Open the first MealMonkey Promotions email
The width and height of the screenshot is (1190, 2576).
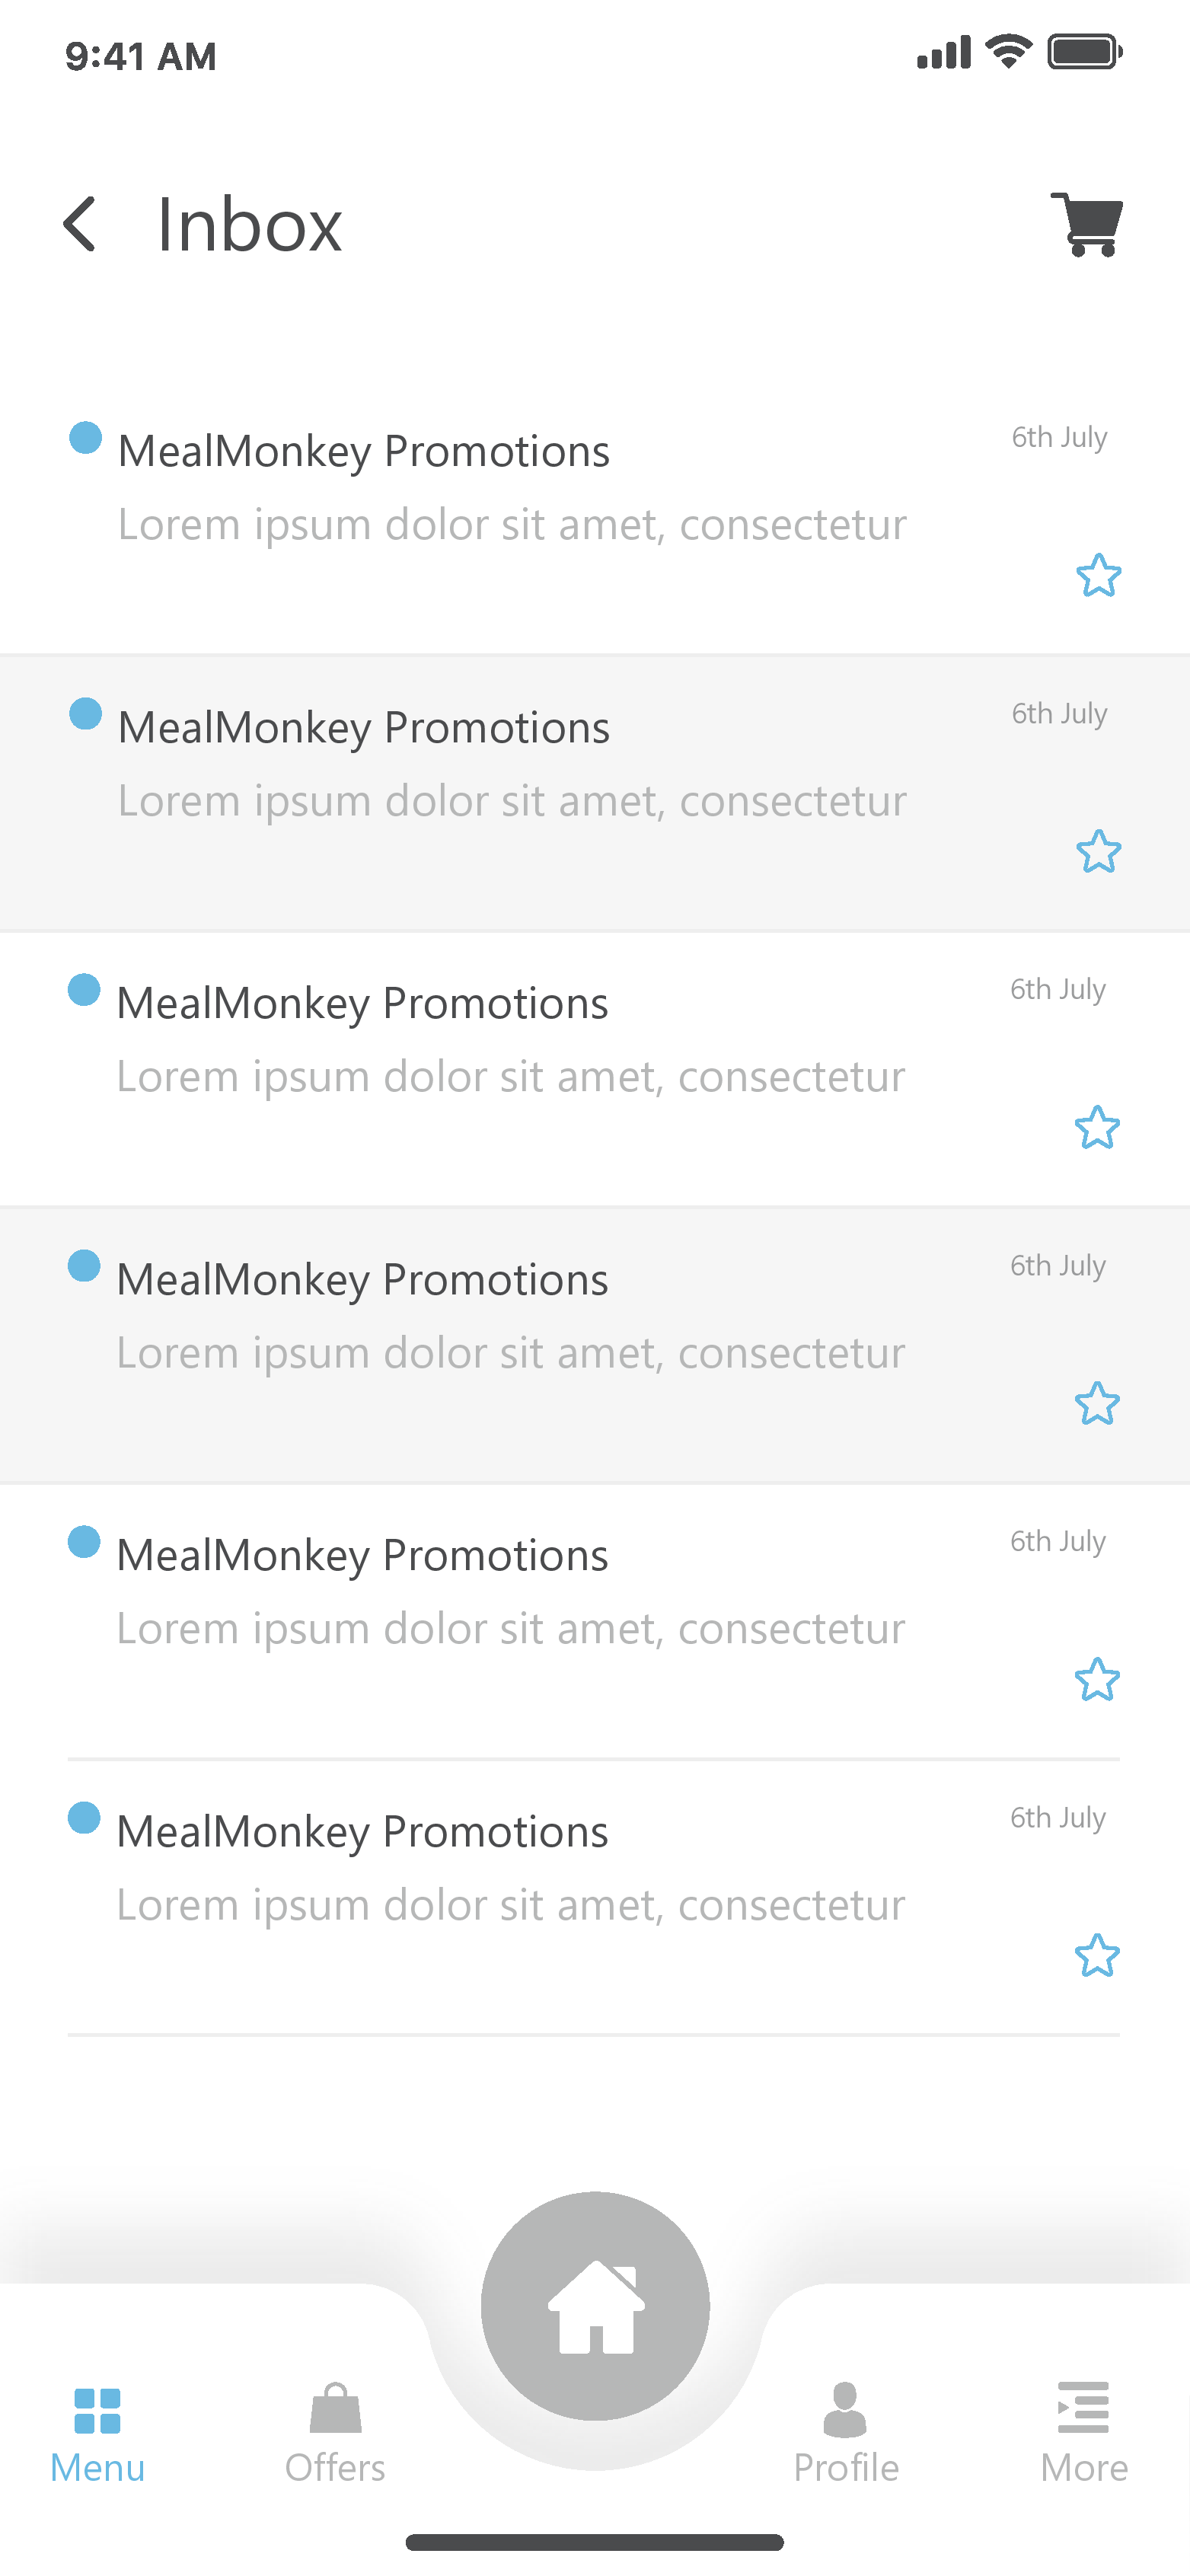(364, 452)
